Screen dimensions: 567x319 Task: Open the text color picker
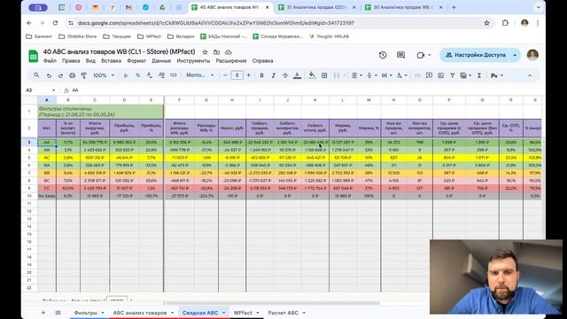point(298,75)
